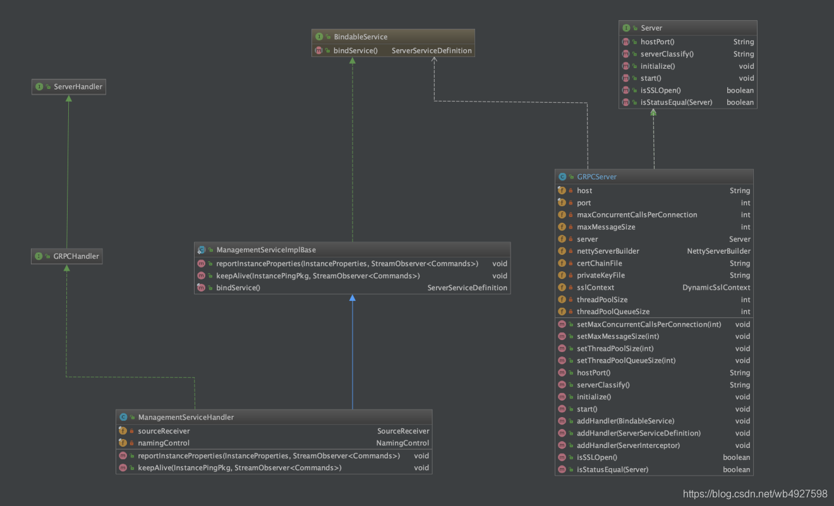Click the bindService() method in BindableService
The height and width of the screenshot is (506, 834).
[x=392, y=50]
